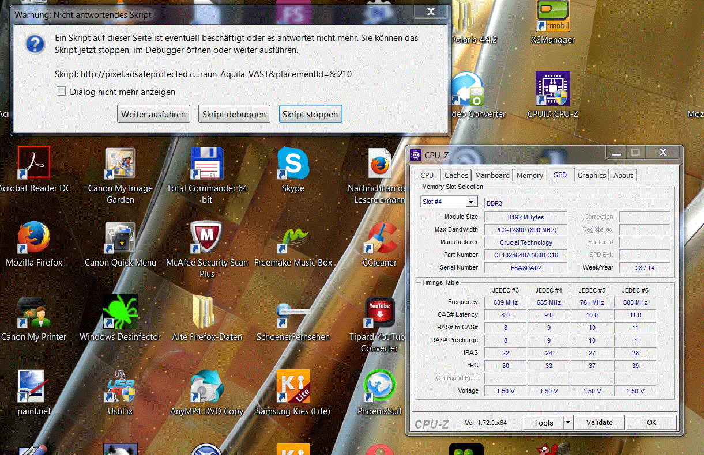The height and width of the screenshot is (455, 704).
Task: Click the Week/Year value 28 / 14
Action: 645,268
